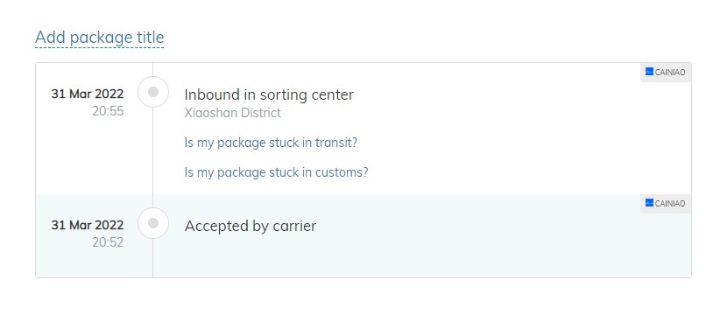Click the blue Cainiao logo icon on the Accepted by carrier entry

pyautogui.click(x=649, y=203)
